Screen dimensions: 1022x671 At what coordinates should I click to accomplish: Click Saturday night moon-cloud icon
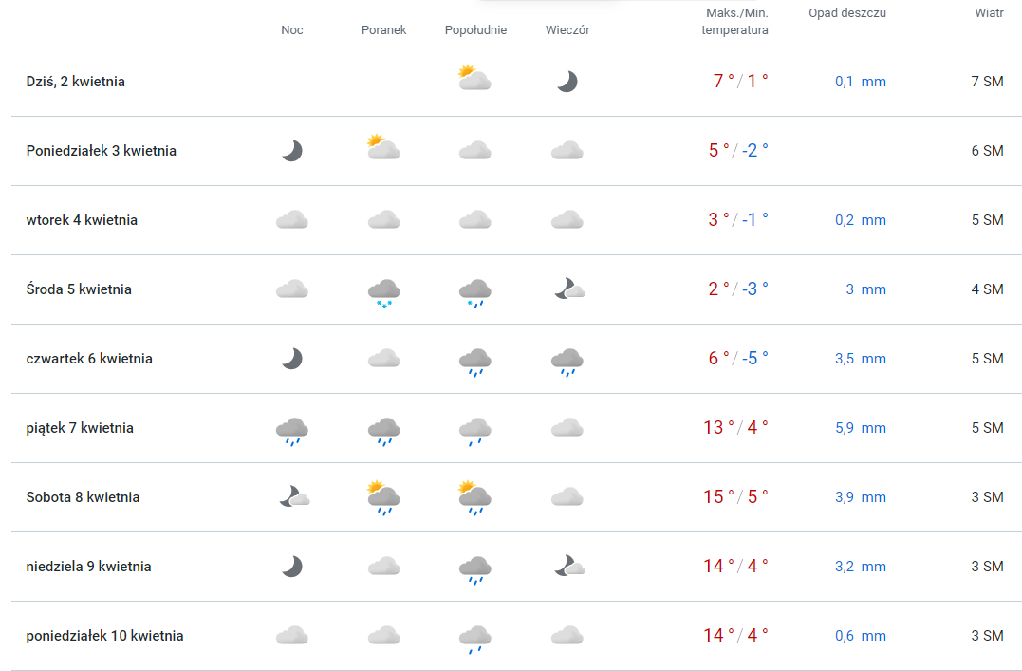(x=294, y=496)
